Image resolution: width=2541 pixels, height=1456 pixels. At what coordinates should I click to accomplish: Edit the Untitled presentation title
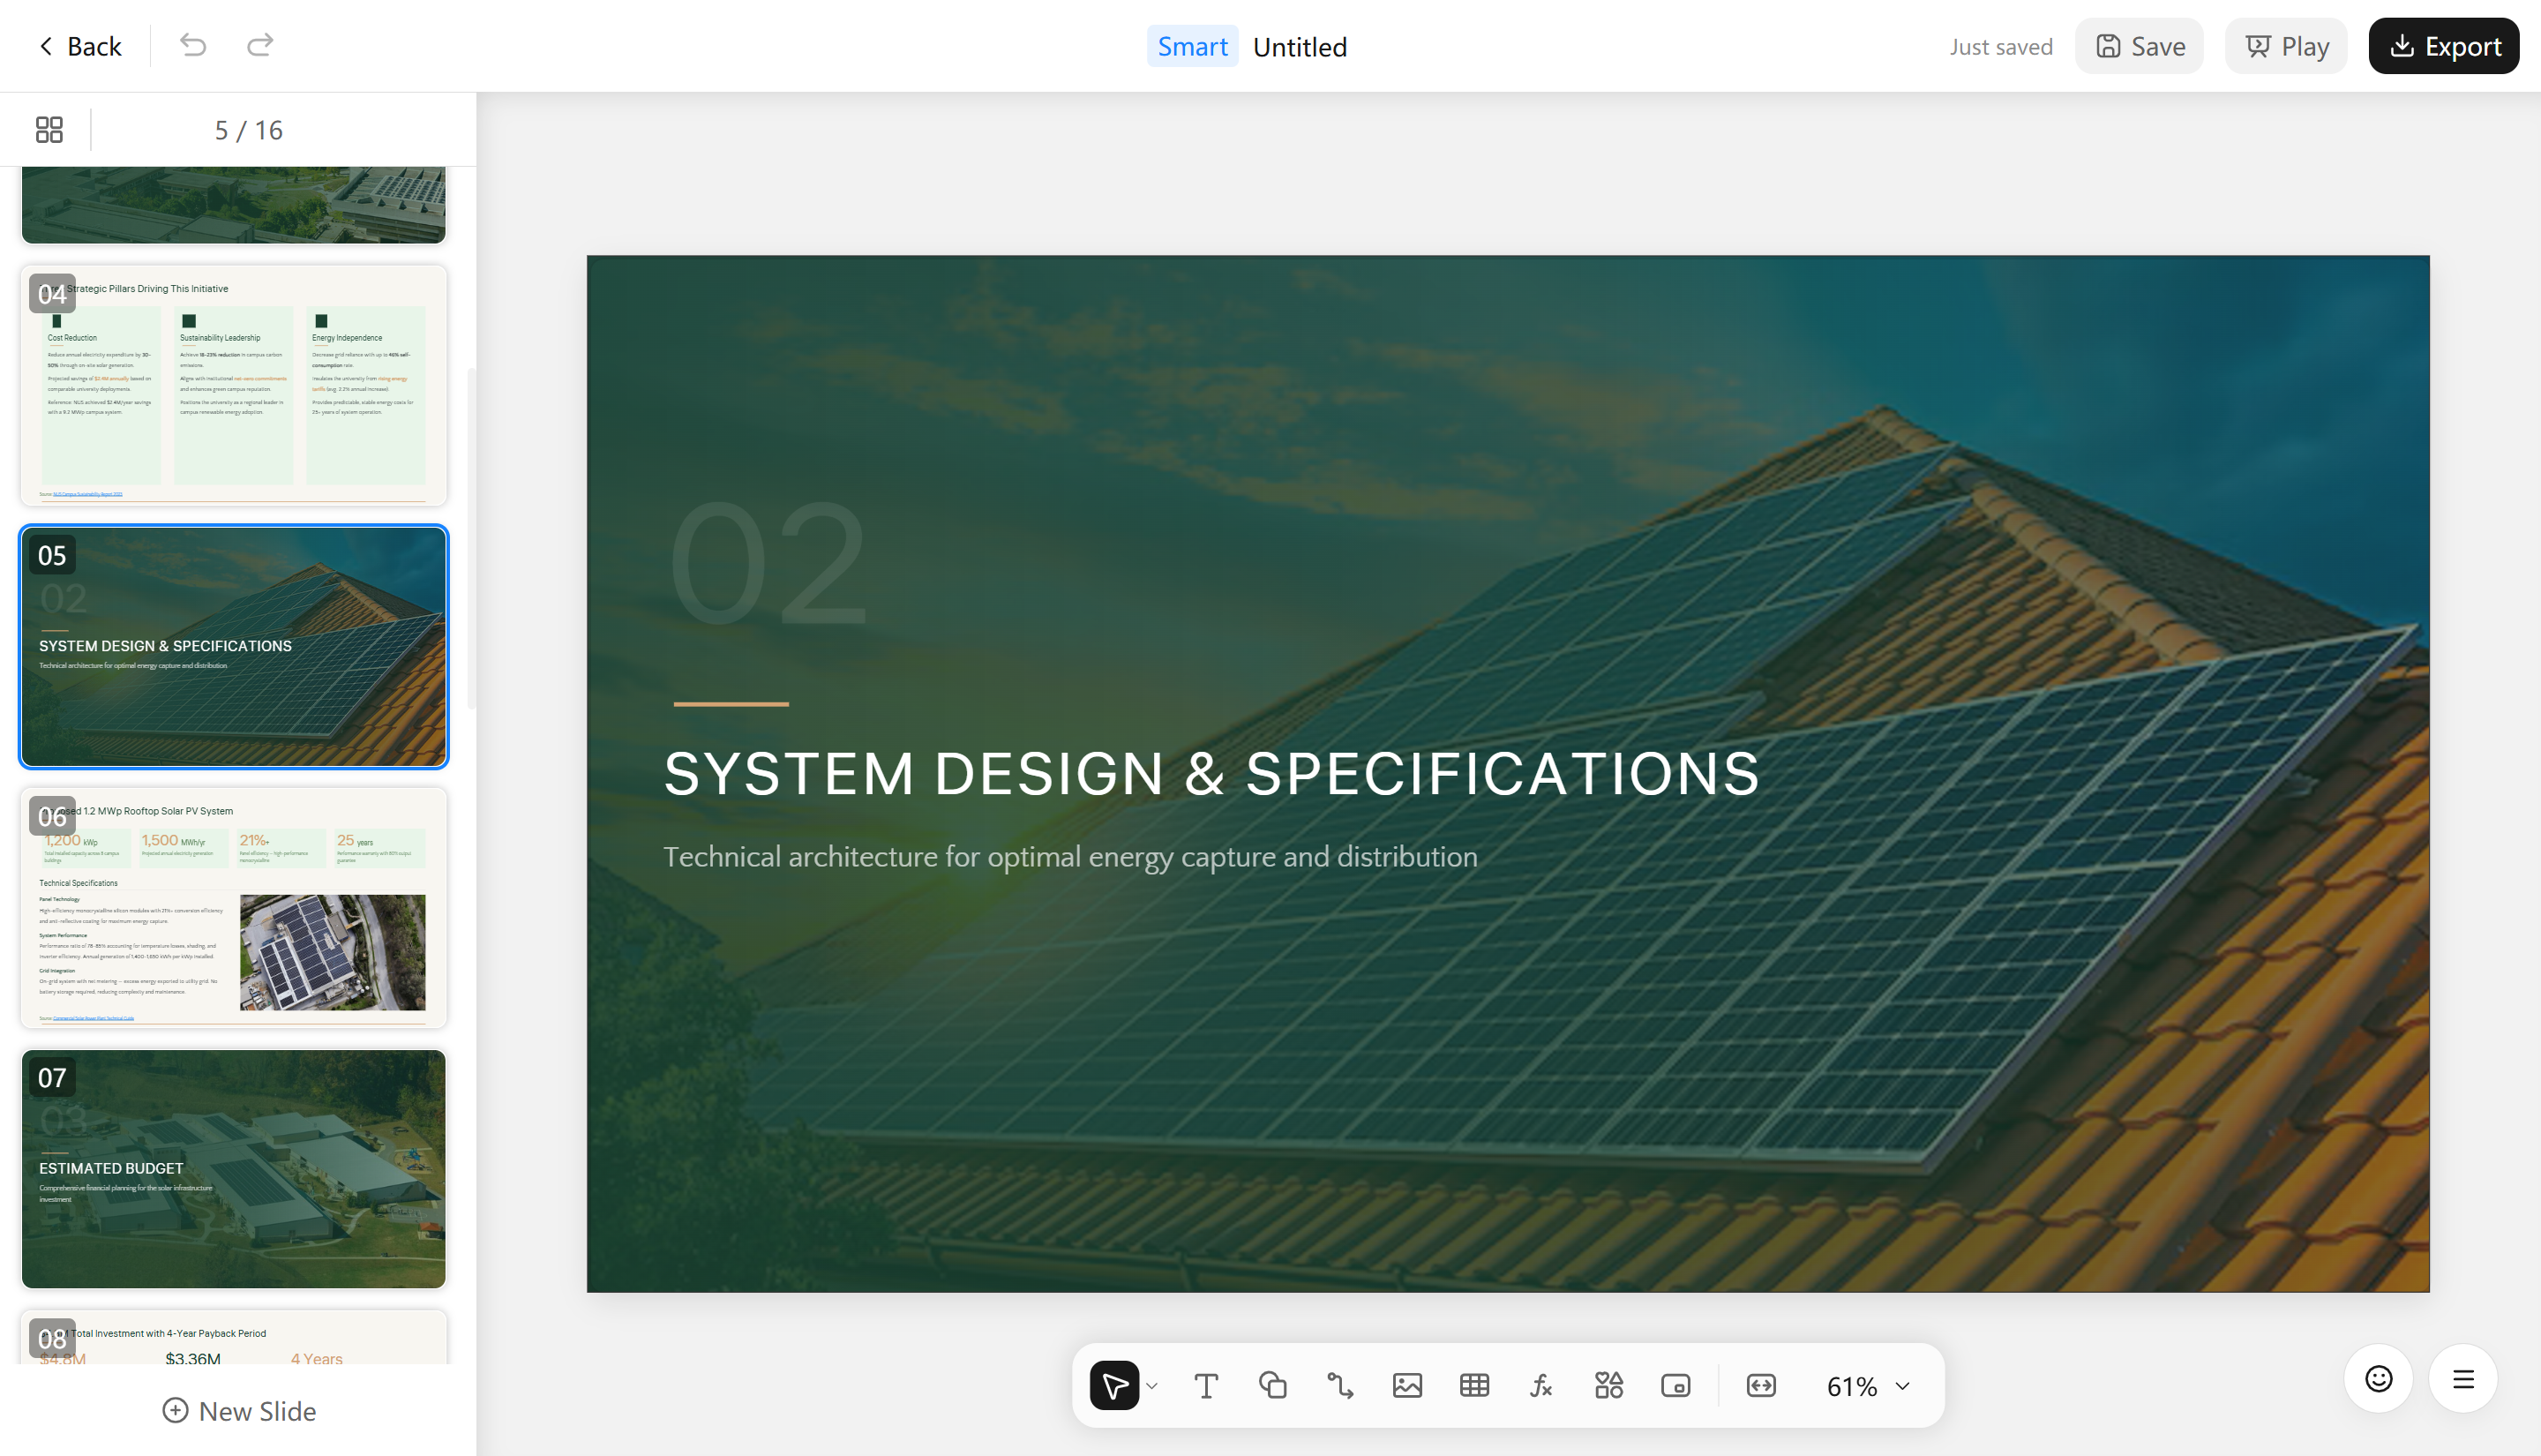[1300, 47]
